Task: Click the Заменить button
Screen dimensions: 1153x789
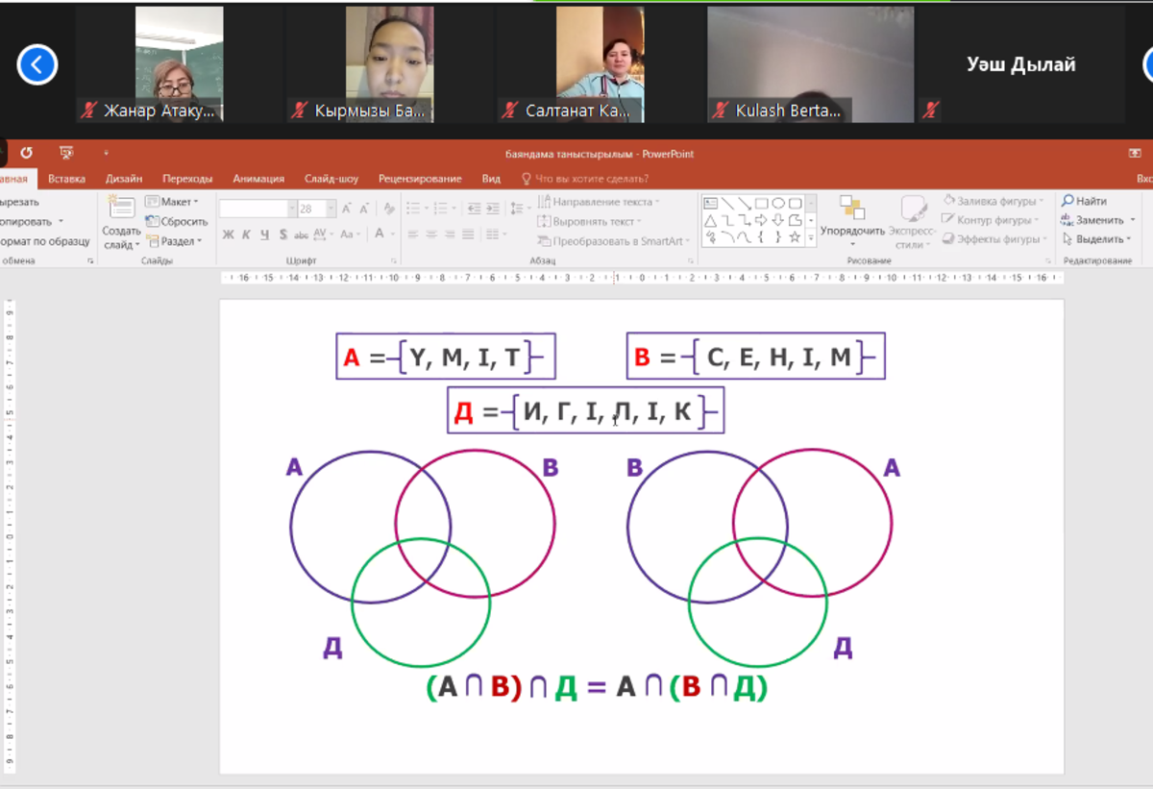Action: [1098, 220]
